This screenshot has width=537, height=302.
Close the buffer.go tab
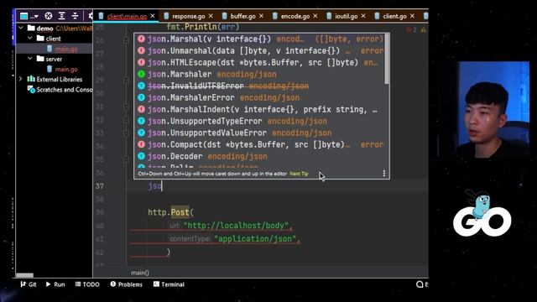pos(261,16)
